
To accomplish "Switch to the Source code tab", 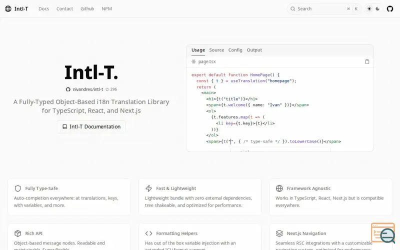I will 216,50.
